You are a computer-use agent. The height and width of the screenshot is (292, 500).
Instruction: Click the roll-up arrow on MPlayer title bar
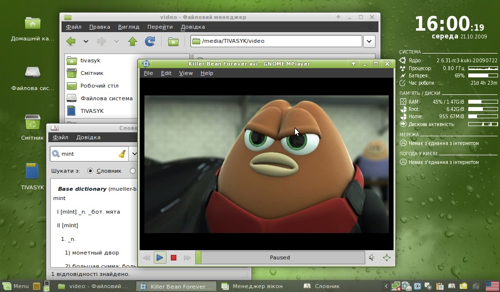click(354, 64)
